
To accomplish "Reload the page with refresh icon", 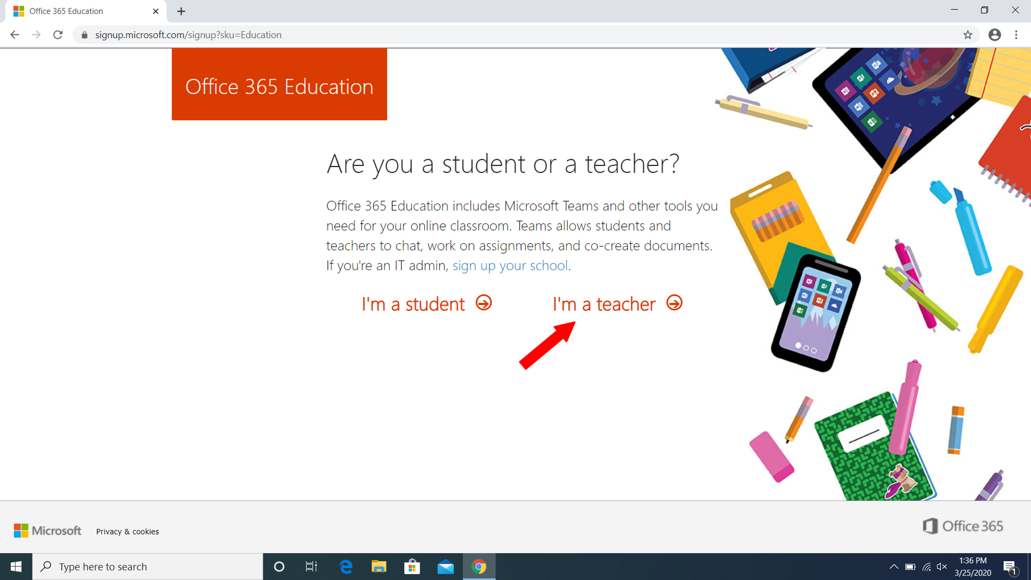I will [58, 35].
